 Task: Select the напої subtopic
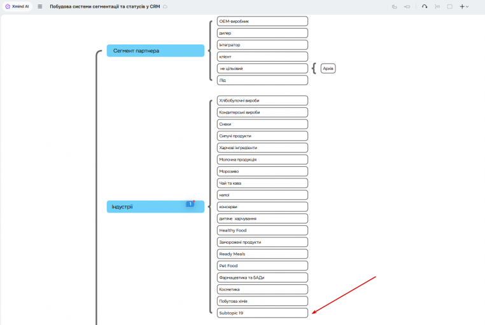pyautogui.click(x=262, y=195)
